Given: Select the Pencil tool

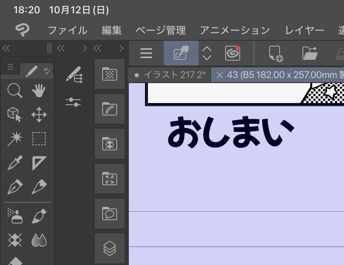Looking at the screenshot, I should pos(39,187).
